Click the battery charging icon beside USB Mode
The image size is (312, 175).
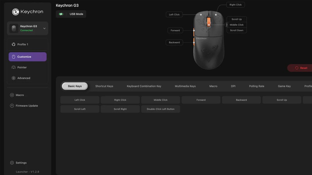(x=61, y=14)
